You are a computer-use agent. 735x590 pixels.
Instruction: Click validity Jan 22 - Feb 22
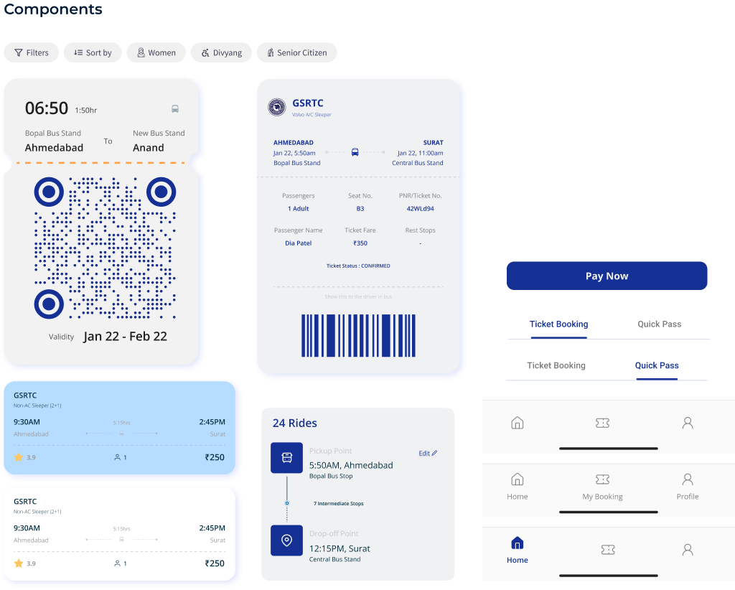coord(125,337)
